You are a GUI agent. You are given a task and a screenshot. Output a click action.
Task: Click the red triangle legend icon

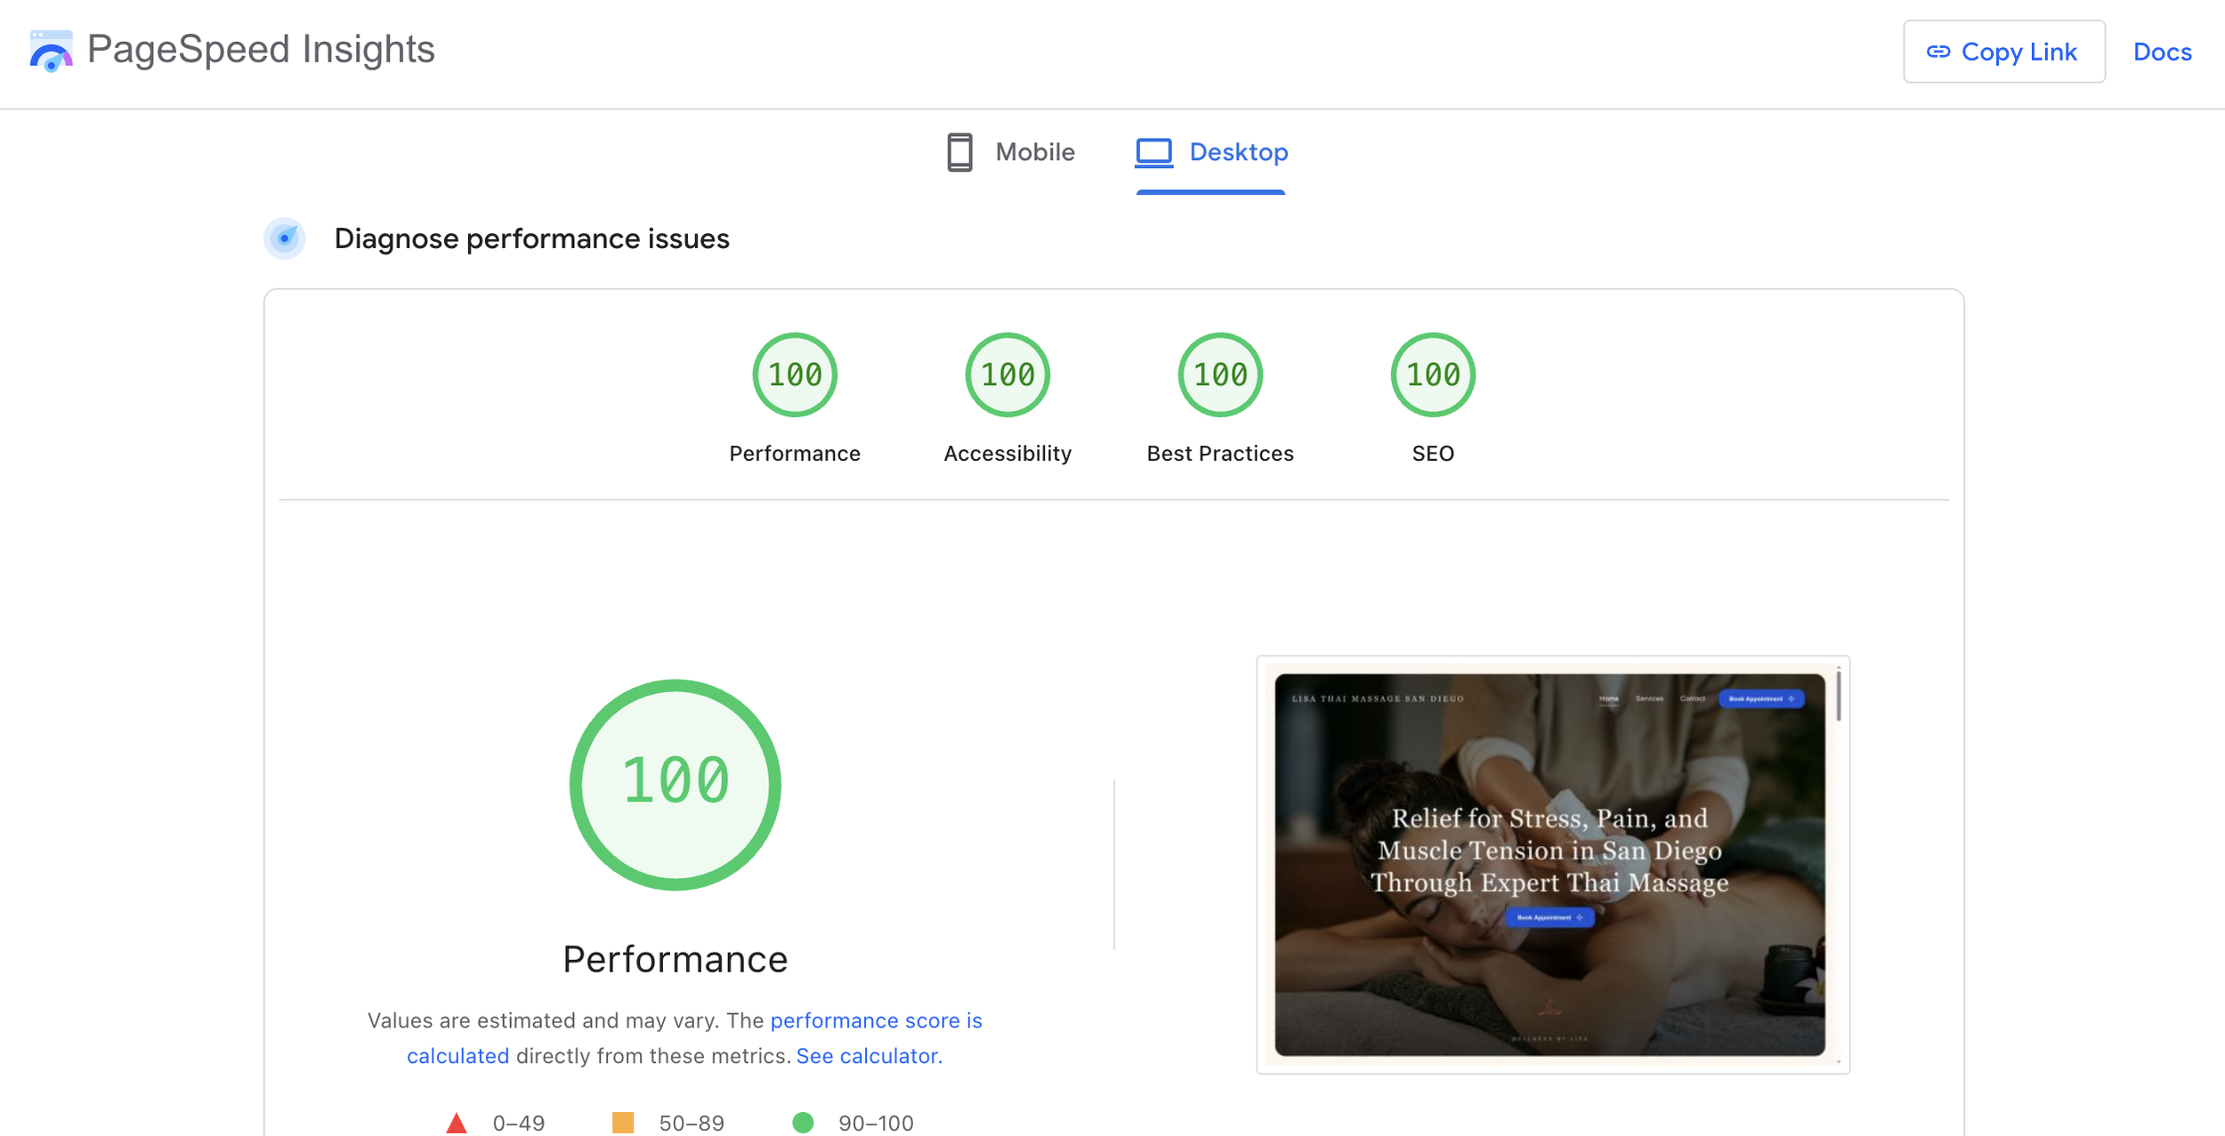point(457,1123)
